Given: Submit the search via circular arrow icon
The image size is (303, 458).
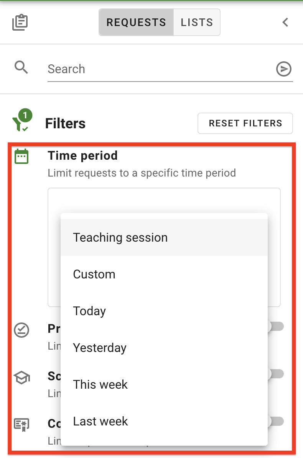Looking at the screenshot, I should 283,69.
